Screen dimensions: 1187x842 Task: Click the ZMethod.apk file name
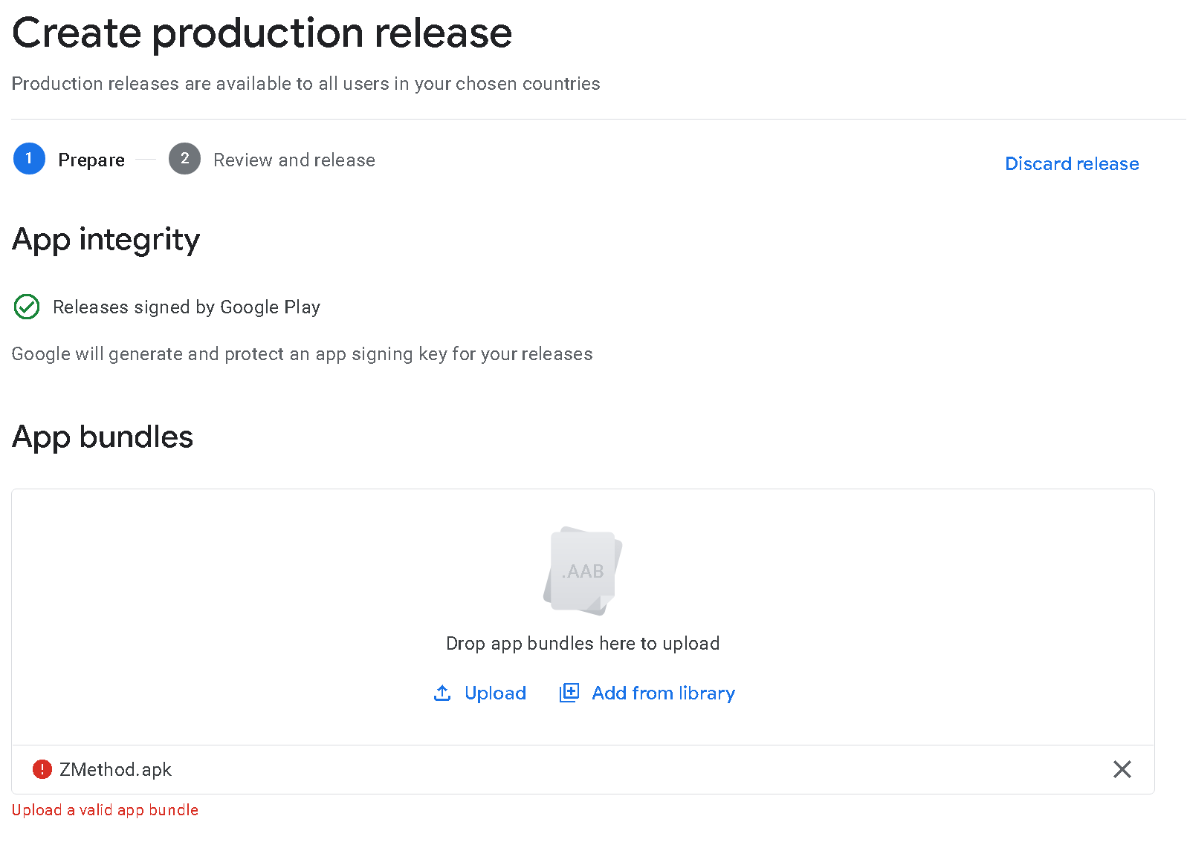click(x=115, y=770)
